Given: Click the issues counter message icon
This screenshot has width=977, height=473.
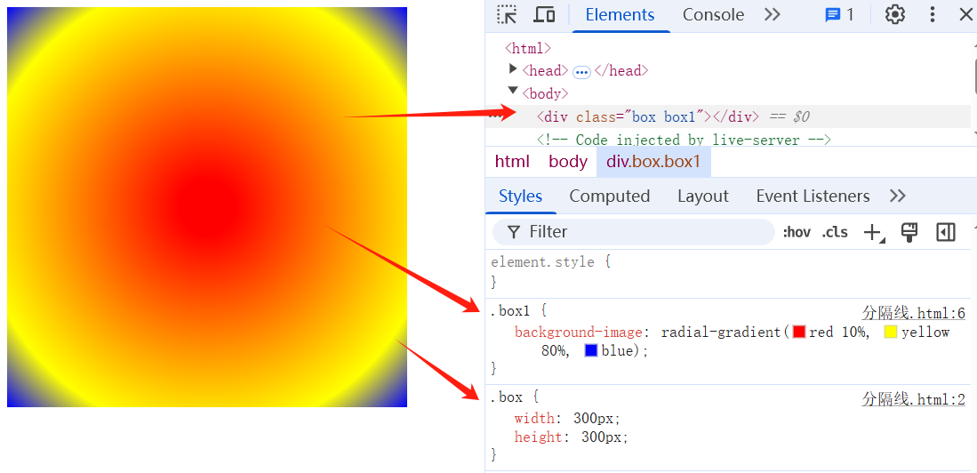Looking at the screenshot, I should tap(838, 14).
